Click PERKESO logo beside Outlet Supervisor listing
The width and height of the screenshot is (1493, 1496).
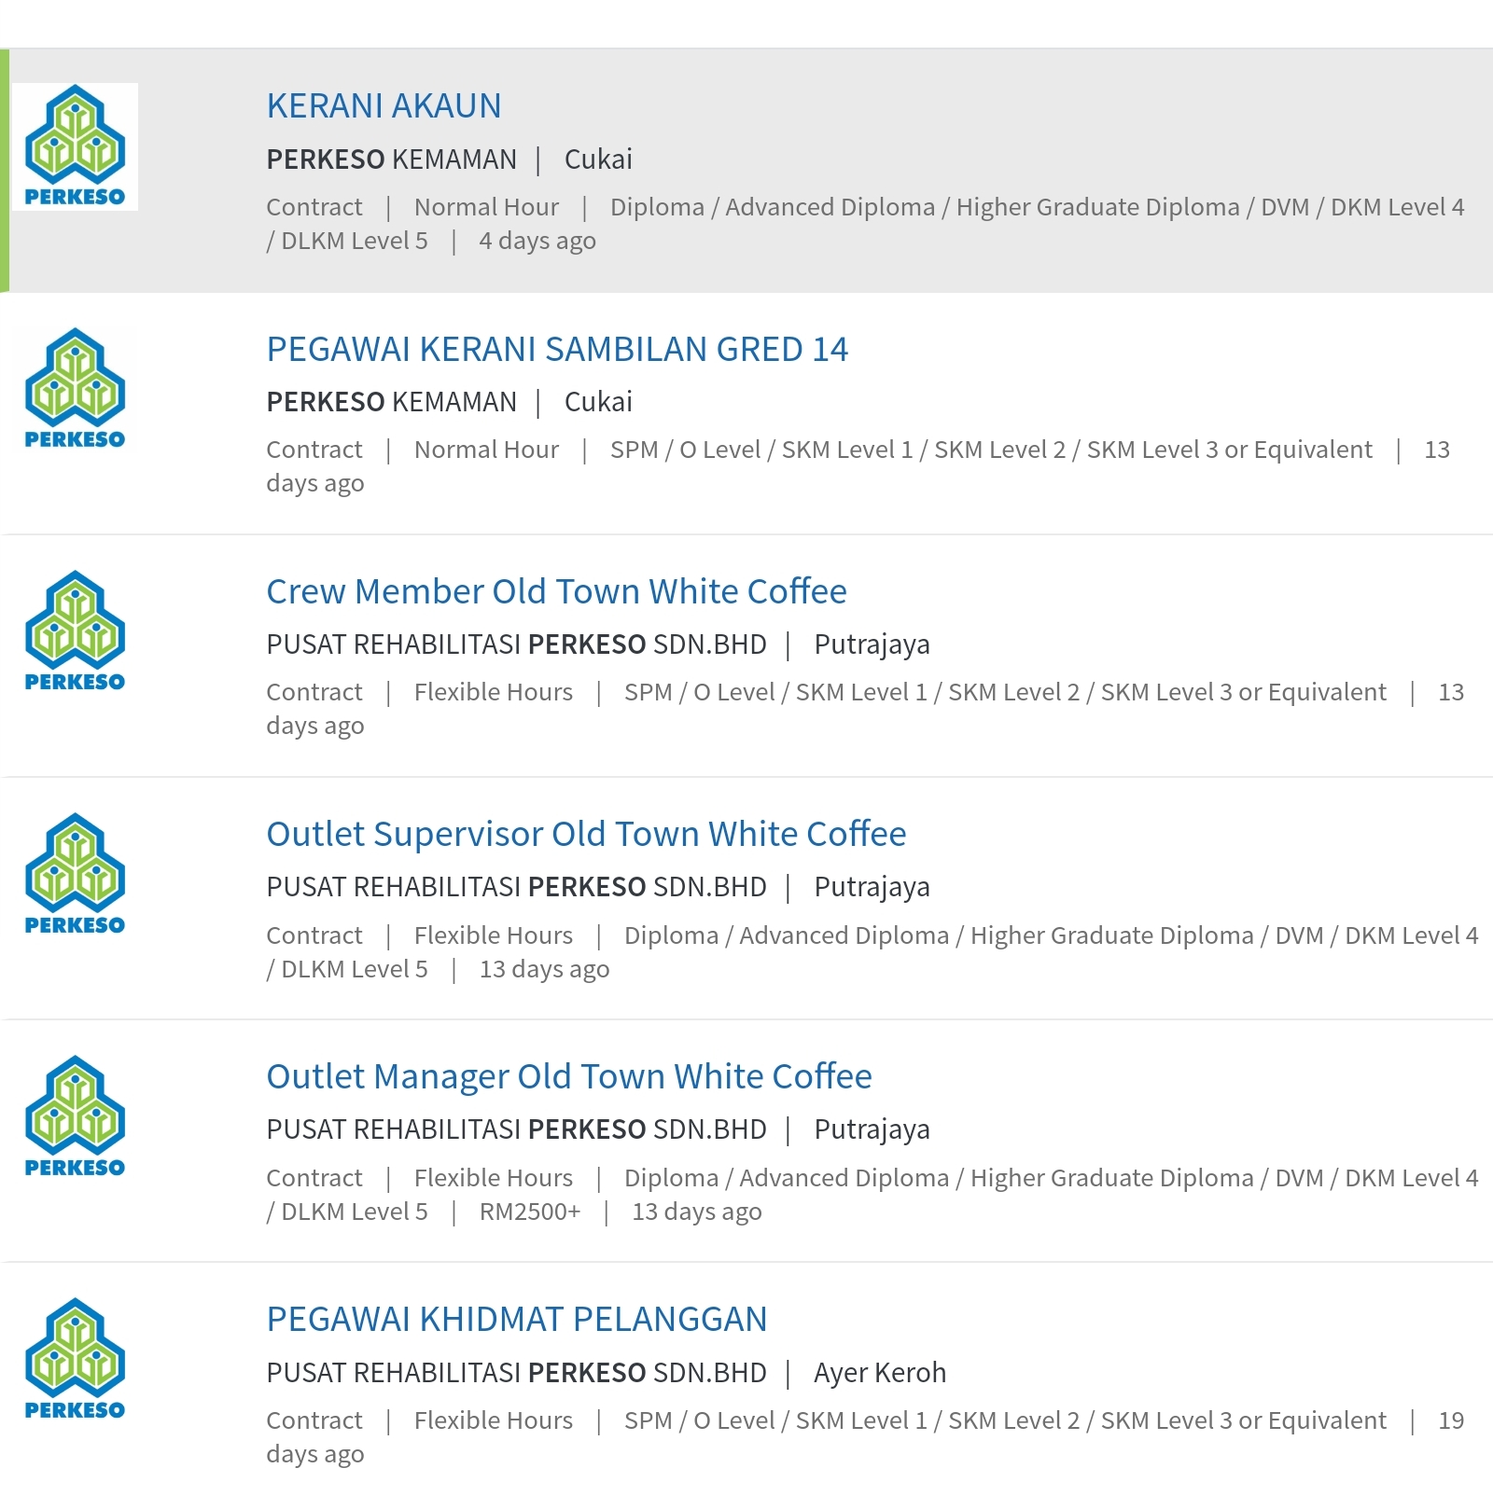pos(75,874)
